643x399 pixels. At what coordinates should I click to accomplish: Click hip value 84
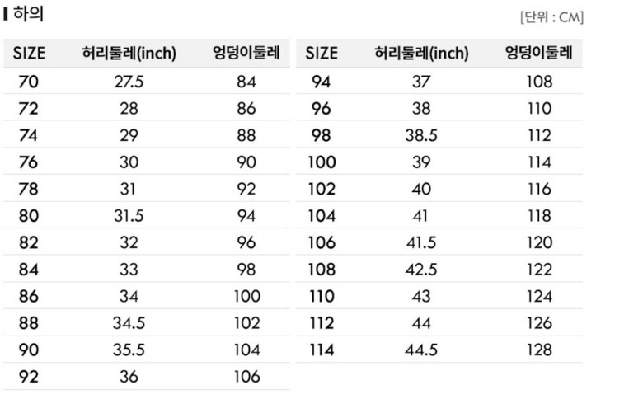(x=246, y=82)
